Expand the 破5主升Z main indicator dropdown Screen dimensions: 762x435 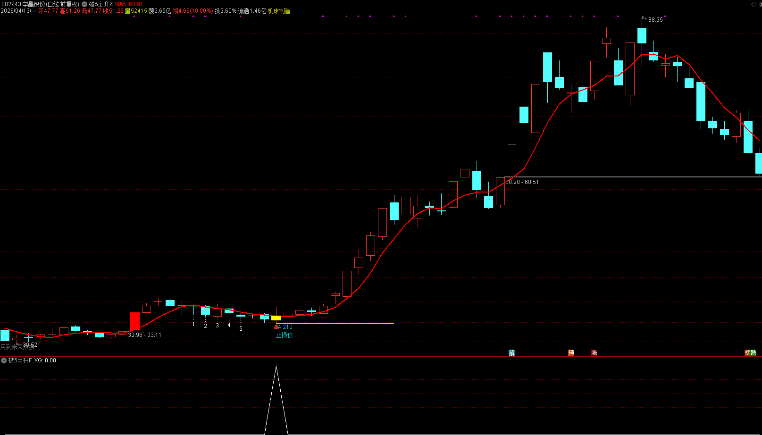coord(84,4)
